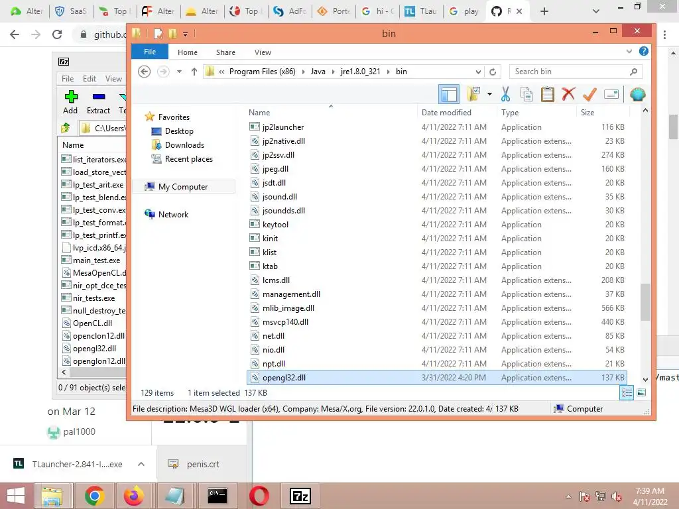Click the Search bin input field

click(576, 72)
